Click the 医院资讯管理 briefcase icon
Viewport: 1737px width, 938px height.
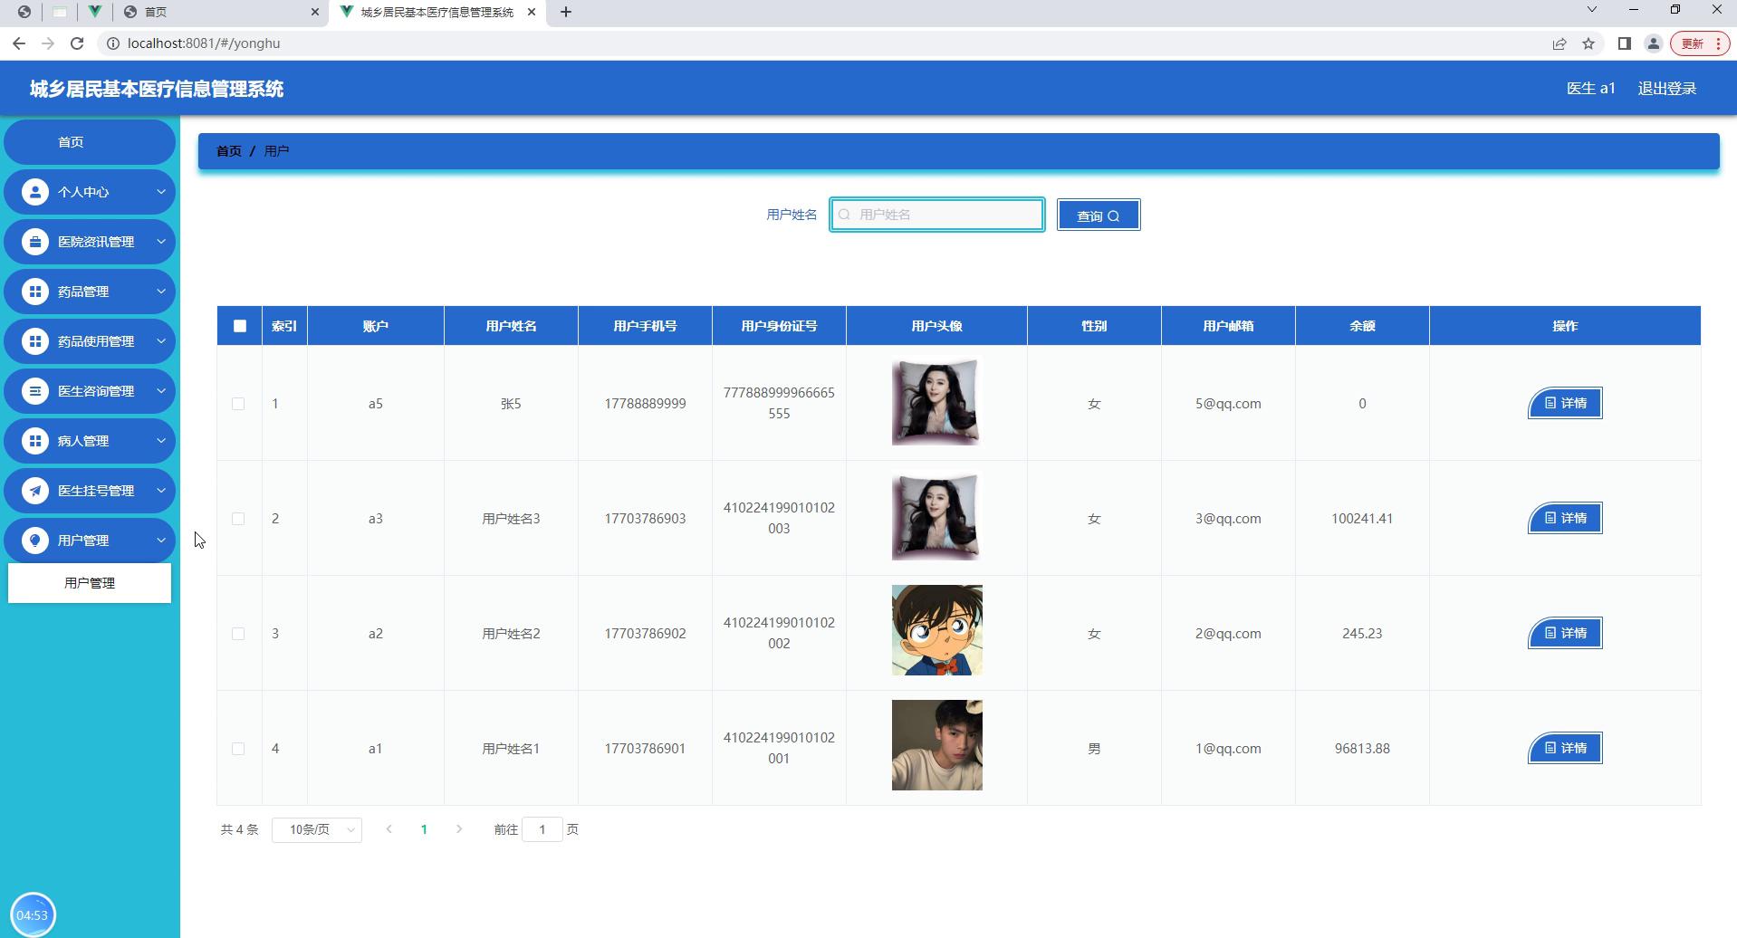click(35, 242)
